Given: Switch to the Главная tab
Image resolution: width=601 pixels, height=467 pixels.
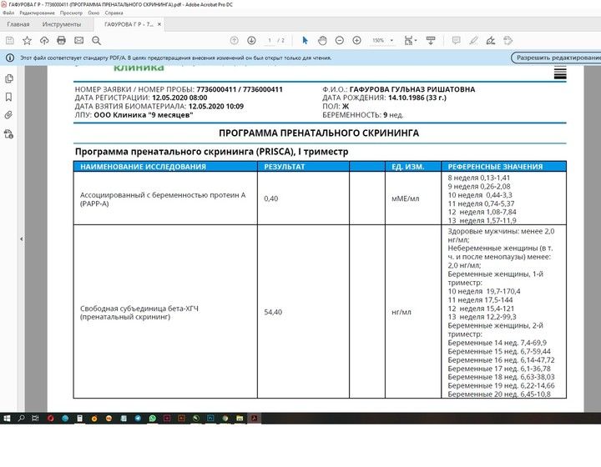Looking at the screenshot, I should [18, 24].
